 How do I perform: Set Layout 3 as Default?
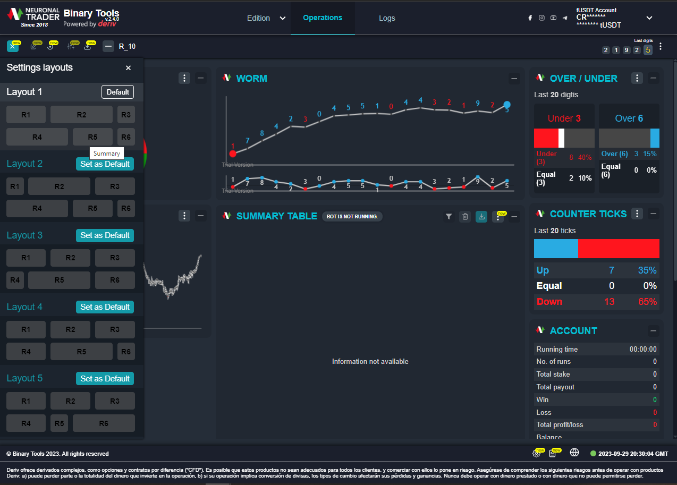click(x=105, y=235)
